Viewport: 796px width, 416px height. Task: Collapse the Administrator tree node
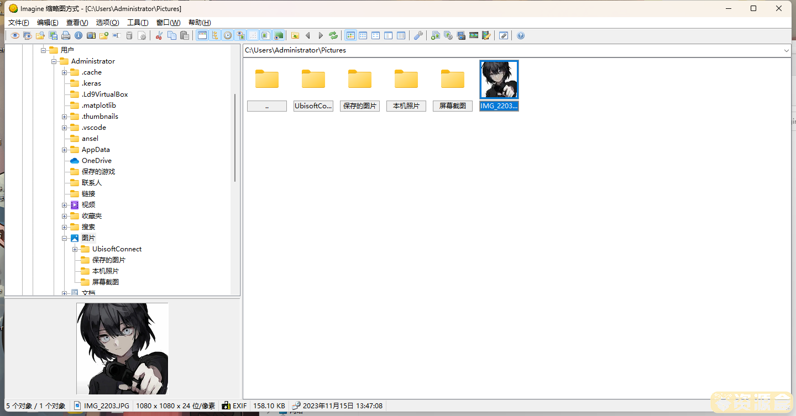click(54, 61)
